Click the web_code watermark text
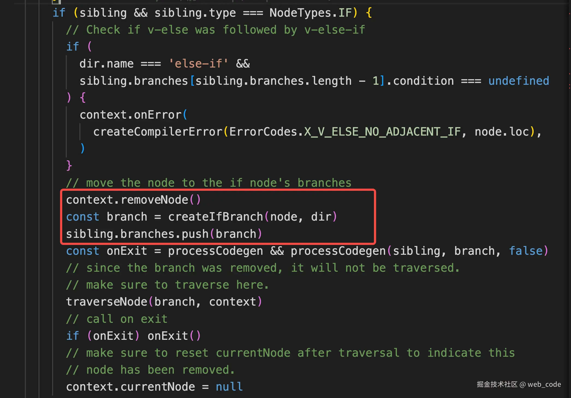The height and width of the screenshot is (398, 571). 544,384
